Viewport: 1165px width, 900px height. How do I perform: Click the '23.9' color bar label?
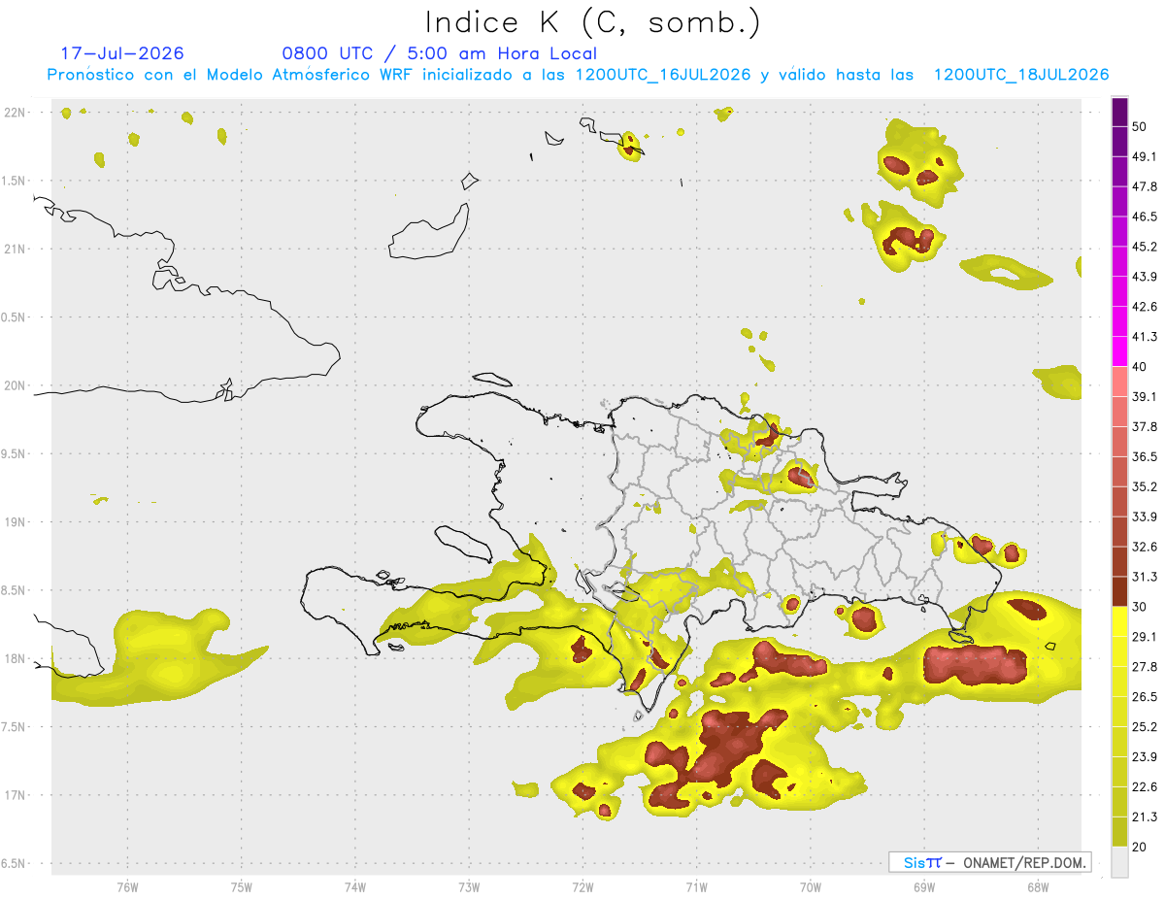click(1145, 756)
